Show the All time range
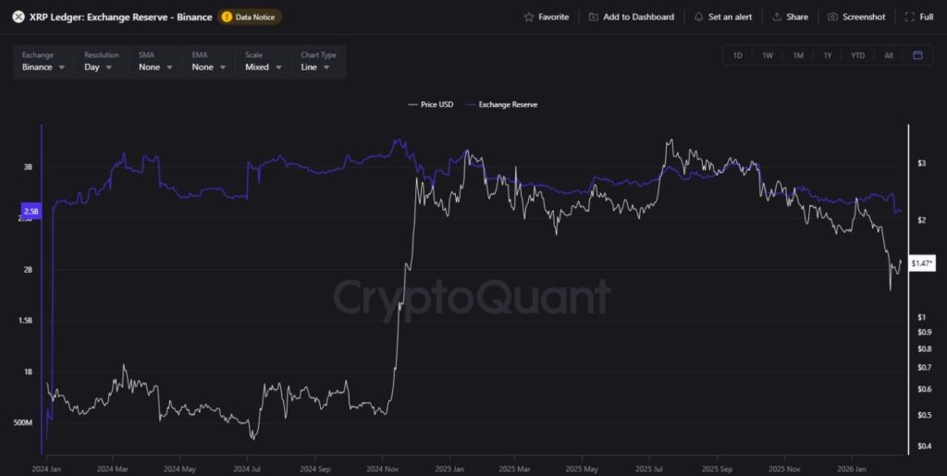 (x=888, y=55)
